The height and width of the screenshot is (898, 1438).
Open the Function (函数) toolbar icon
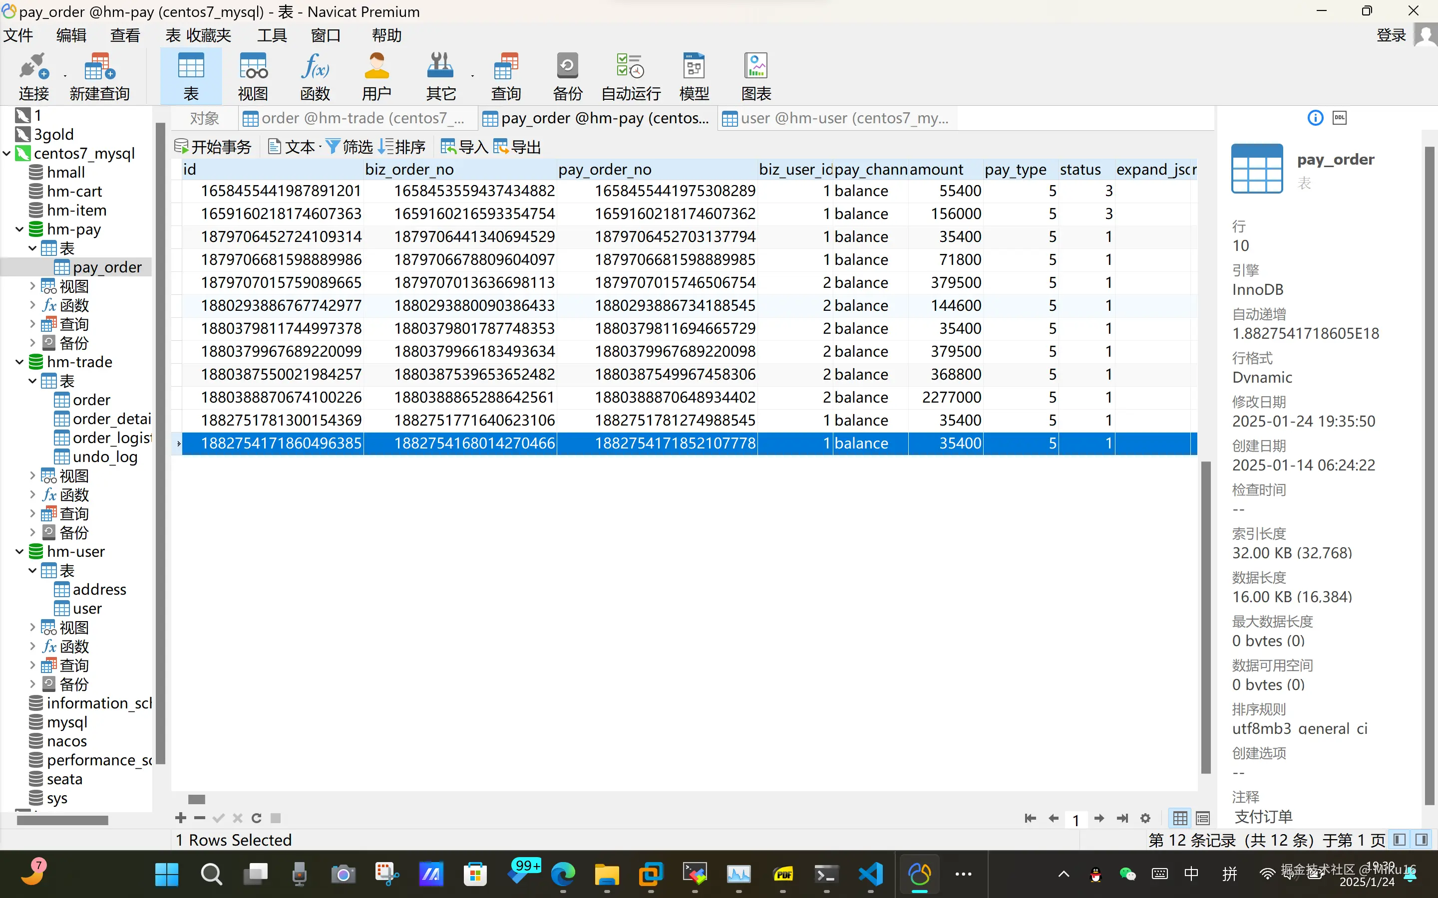point(315,76)
